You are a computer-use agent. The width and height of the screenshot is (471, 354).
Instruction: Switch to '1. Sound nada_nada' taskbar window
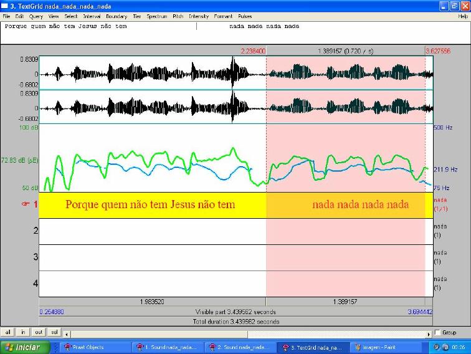168,347
